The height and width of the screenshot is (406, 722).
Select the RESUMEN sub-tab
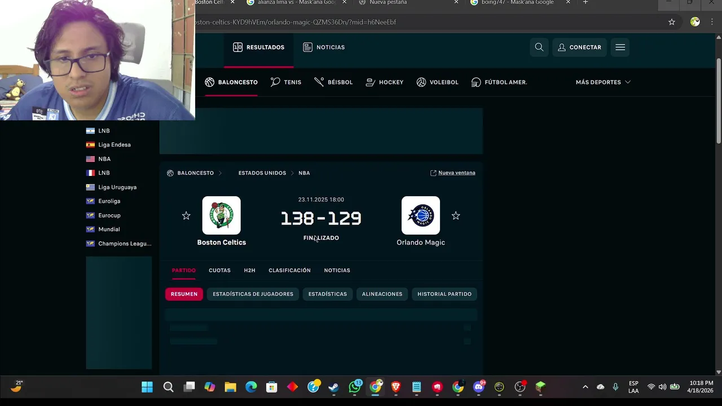pyautogui.click(x=184, y=294)
